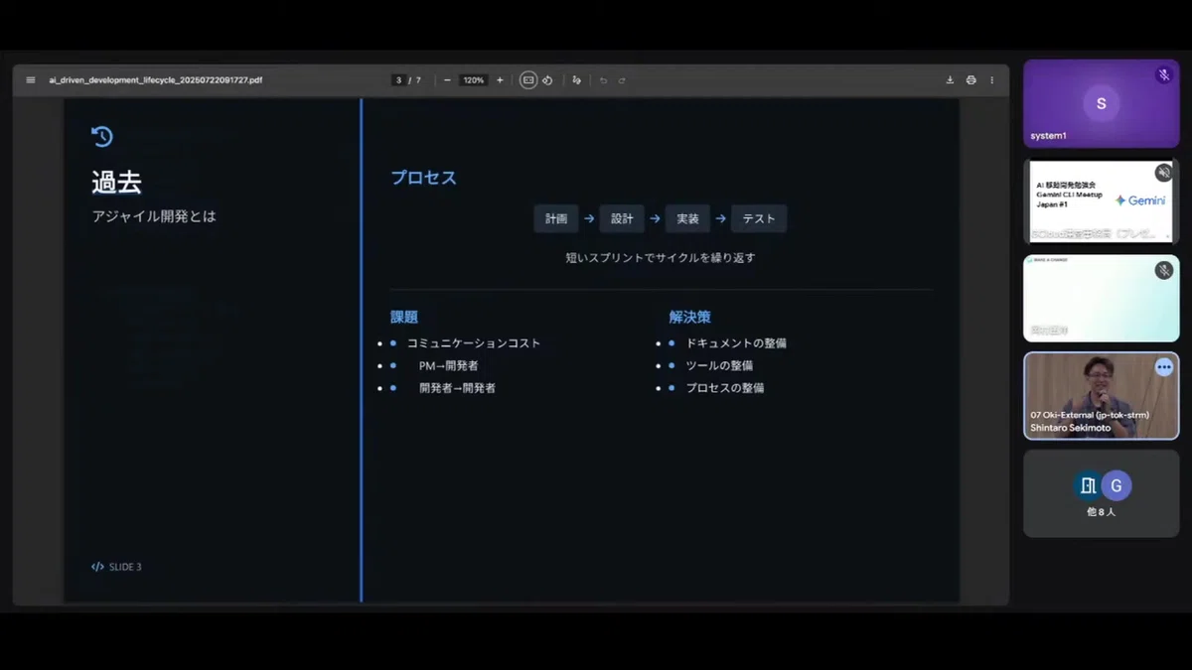Click the history clock icon on slide

(x=101, y=137)
